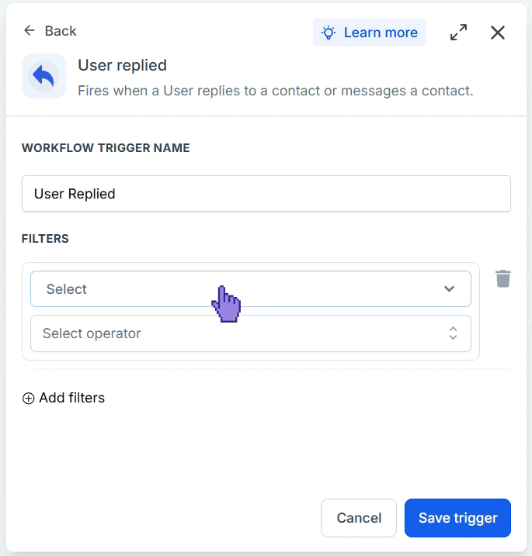Close the trigger panel with the X
The height and width of the screenshot is (556, 532).
[498, 33]
